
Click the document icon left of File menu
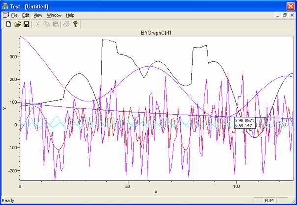click(6, 15)
